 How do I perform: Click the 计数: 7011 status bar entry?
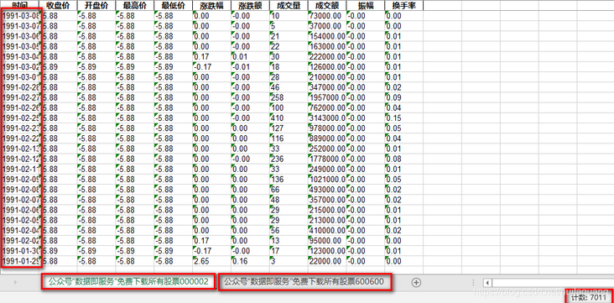click(x=589, y=297)
